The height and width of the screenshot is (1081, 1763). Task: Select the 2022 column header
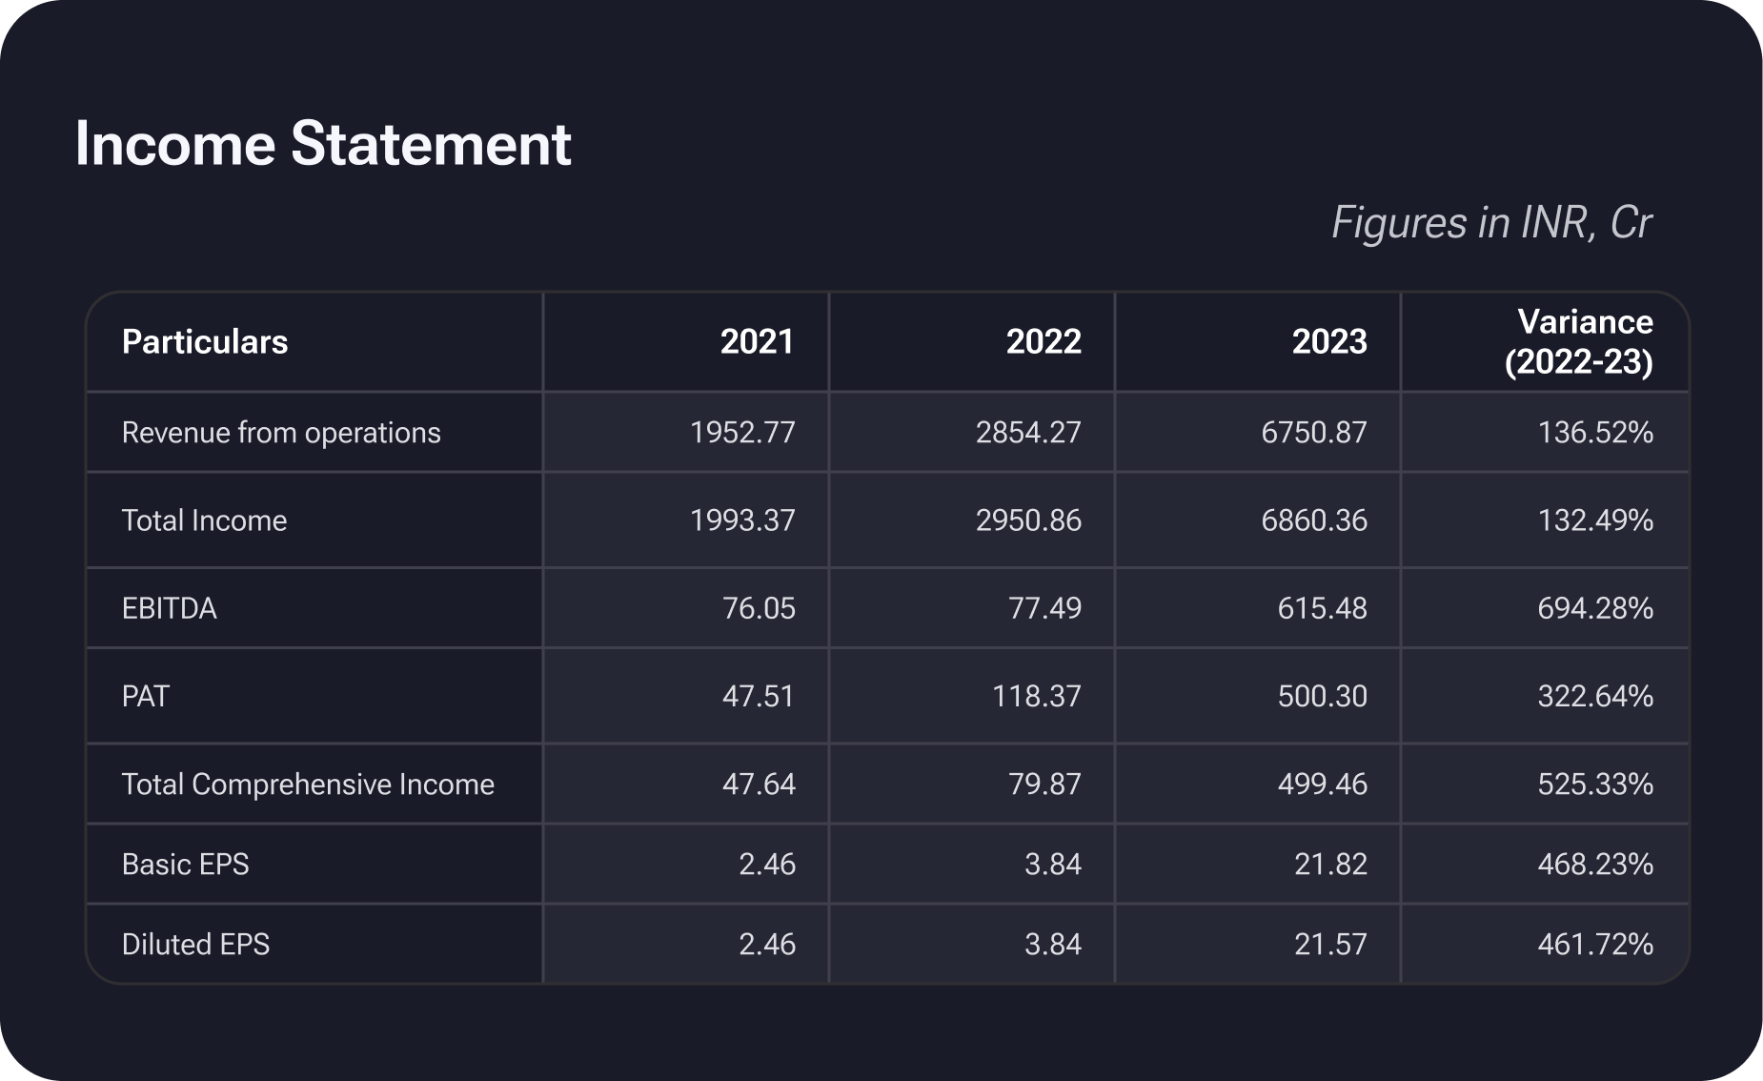pyautogui.click(x=1043, y=342)
